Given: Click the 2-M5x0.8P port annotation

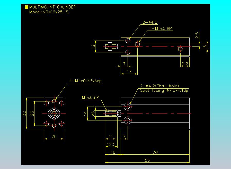Looking at the screenshot, I should [x=161, y=29].
